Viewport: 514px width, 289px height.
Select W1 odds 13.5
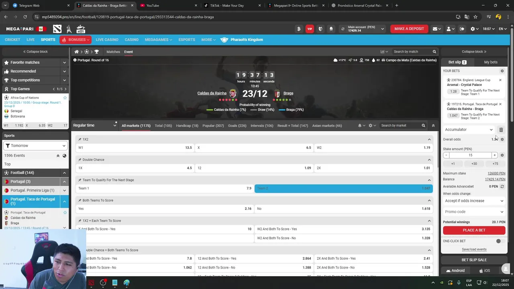(x=135, y=148)
